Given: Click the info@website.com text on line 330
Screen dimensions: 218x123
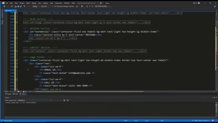Looking at the screenshot, I should point(79,73).
